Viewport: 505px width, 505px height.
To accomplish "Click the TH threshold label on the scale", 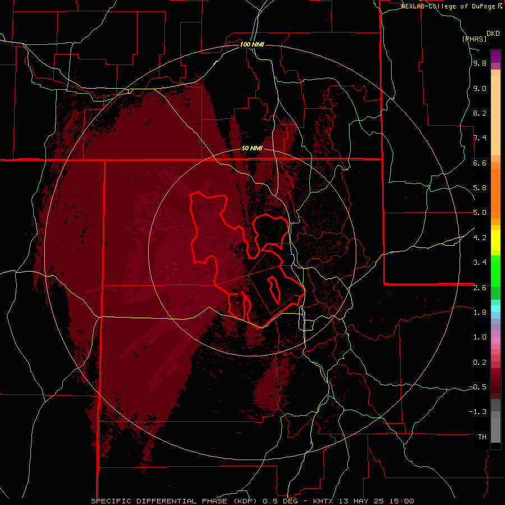I will pyautogui.click(x=482, y=437).
